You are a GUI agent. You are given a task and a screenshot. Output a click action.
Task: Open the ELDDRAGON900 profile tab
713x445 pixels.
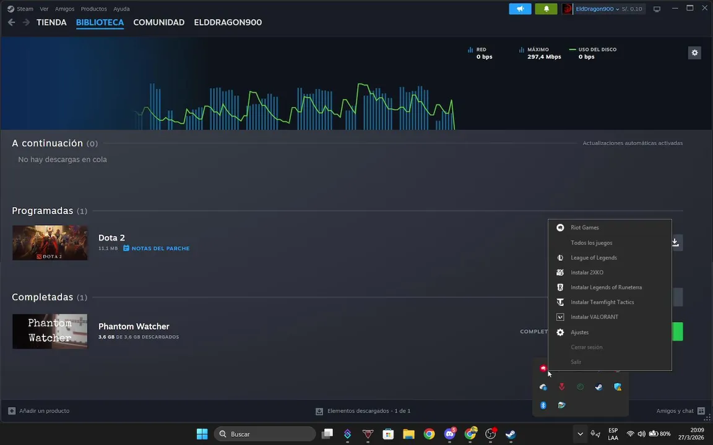coord(228,22)
